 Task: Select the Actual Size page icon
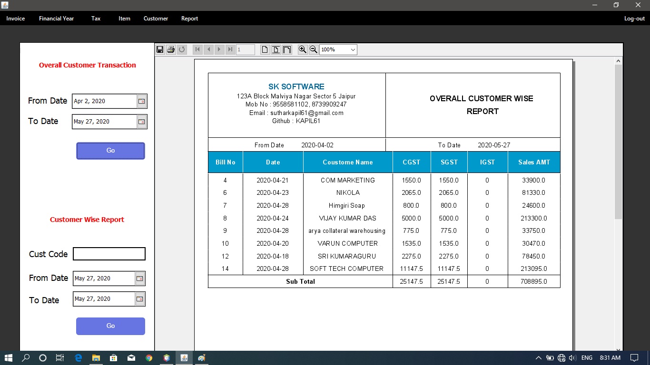pyautogui.click(x=264, y=49)
